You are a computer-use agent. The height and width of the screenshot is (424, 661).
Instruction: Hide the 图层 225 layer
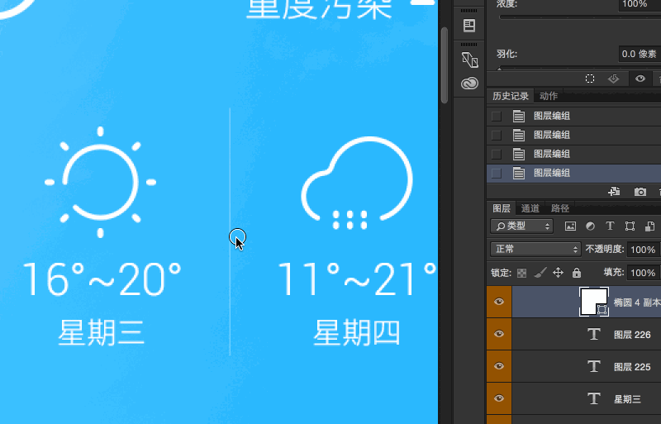pyautogui.click(x=499, y=366)
